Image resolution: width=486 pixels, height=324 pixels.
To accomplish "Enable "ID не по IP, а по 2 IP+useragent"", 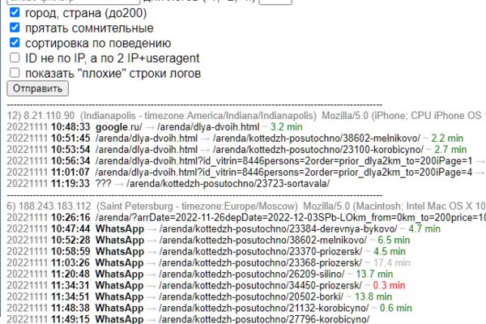I will pos(15,58).
